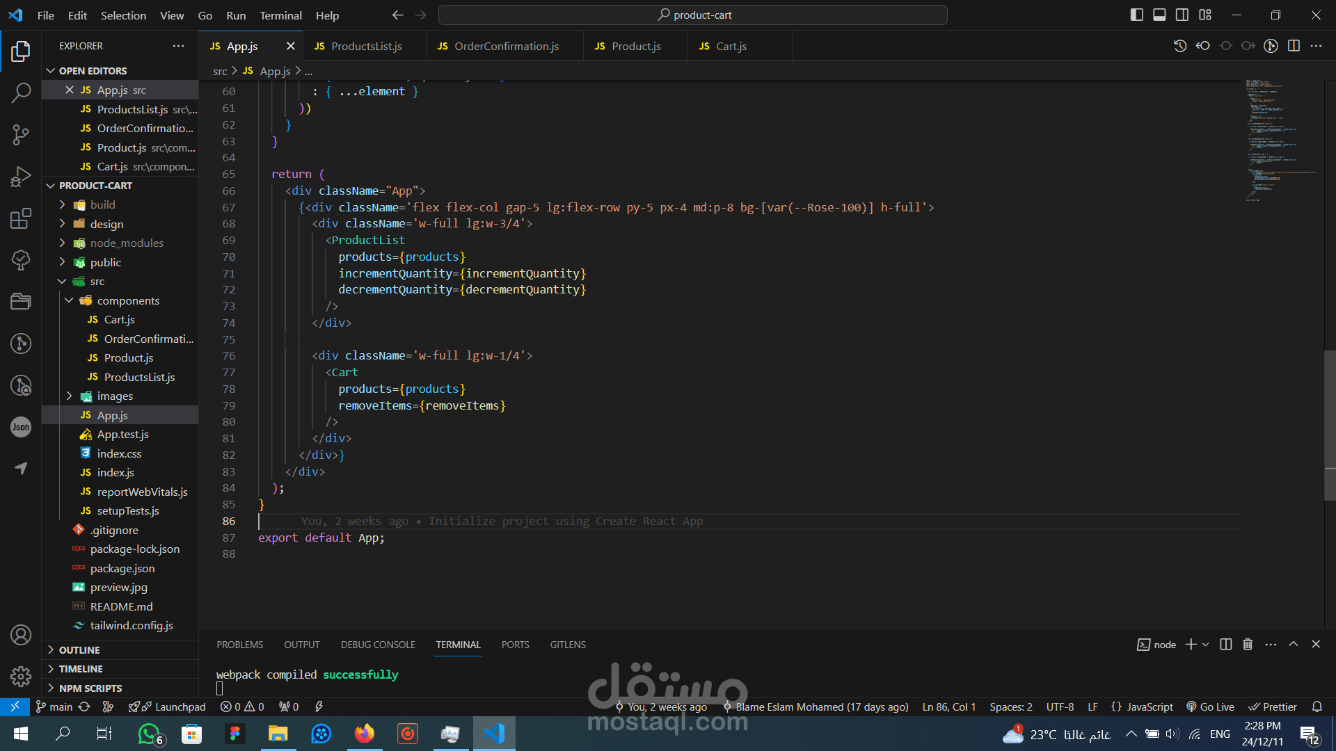Collapse the components folder
This screenshot has height=751, width=1336.
(128, 300)
